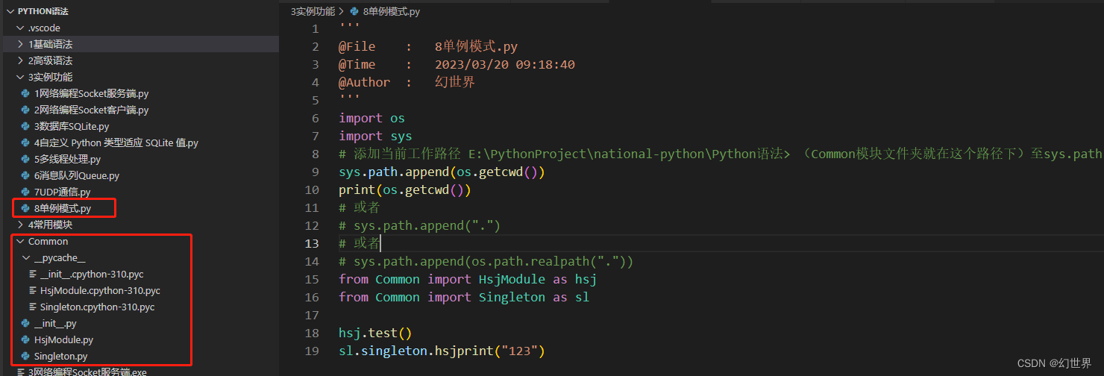Collapse the __pycache__ folder
Image resolution: width=1104 pixels, height=376 pixels.
coord(26,258)
